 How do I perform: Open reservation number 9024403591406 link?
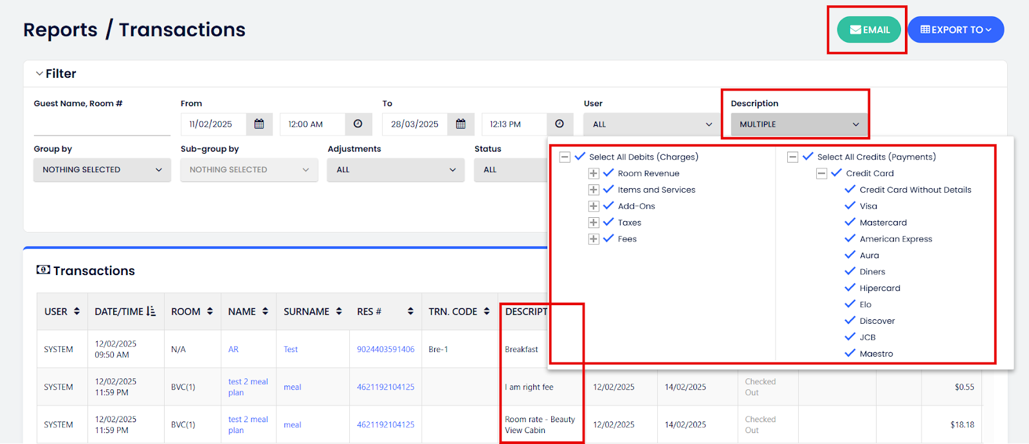[x=385, y=350]
